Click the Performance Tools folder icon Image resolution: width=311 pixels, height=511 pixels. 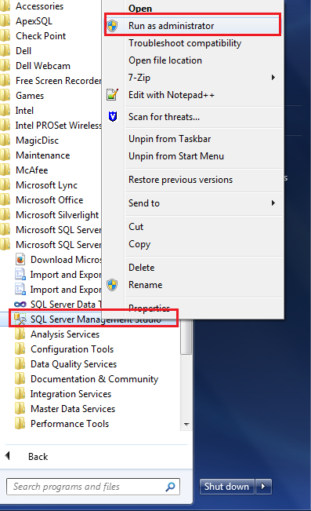click(20, 424)
